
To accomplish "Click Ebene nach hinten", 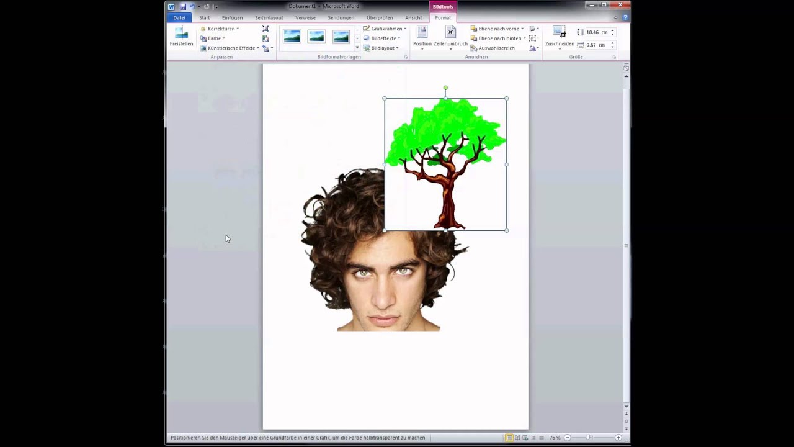I will coord(497,38).
